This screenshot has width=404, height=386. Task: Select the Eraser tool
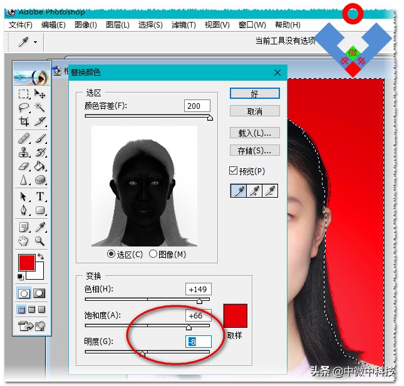pyautogui.click(x=24, y=166)
